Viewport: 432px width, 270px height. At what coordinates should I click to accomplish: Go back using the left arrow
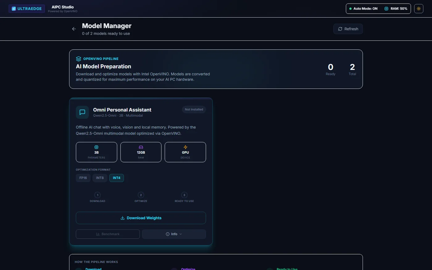coord(74,29)
